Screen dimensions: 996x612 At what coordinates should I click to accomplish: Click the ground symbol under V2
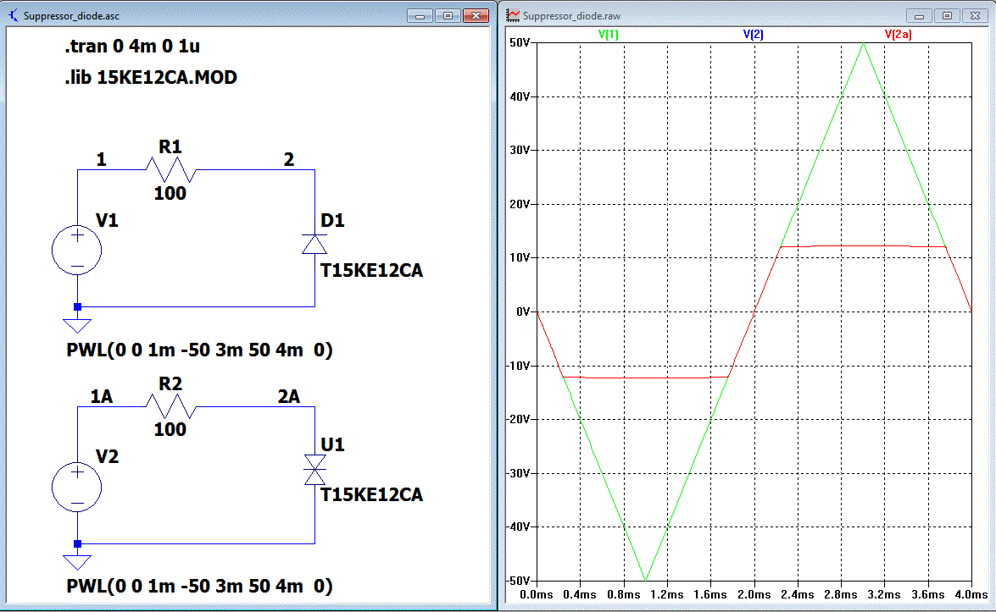[77, 562]
